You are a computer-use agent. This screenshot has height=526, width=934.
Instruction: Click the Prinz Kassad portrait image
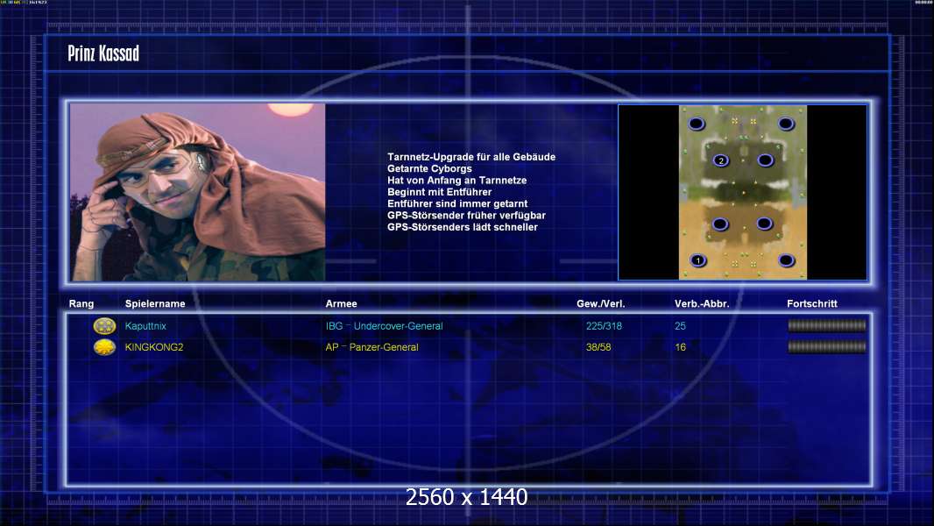pos(198,192)
